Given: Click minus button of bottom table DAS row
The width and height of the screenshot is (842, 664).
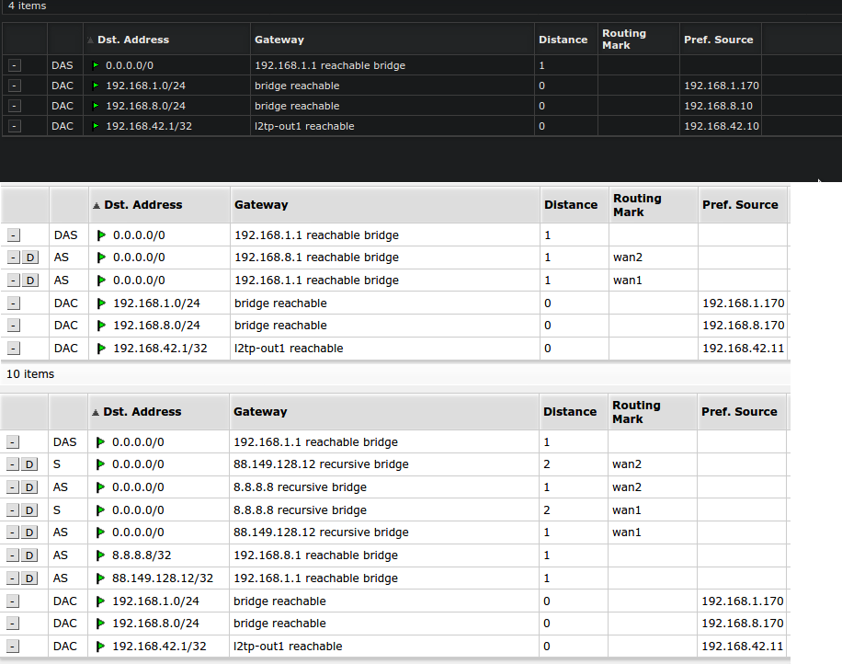Looking at the screenshot, I should (x=13, y=442).
